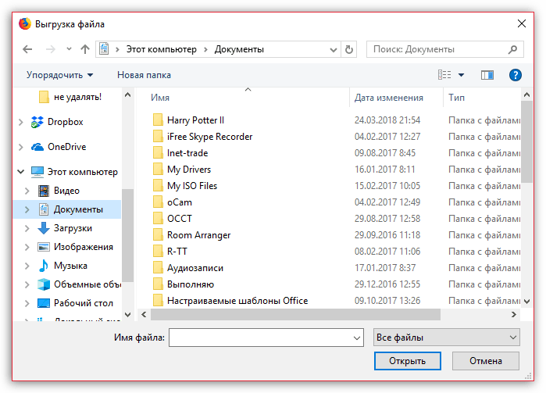Sort by the Имя column header
The height and width of the screenshot is (393, 546).
coord(160,98)
